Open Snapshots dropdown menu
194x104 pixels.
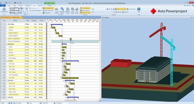[47, 12]
